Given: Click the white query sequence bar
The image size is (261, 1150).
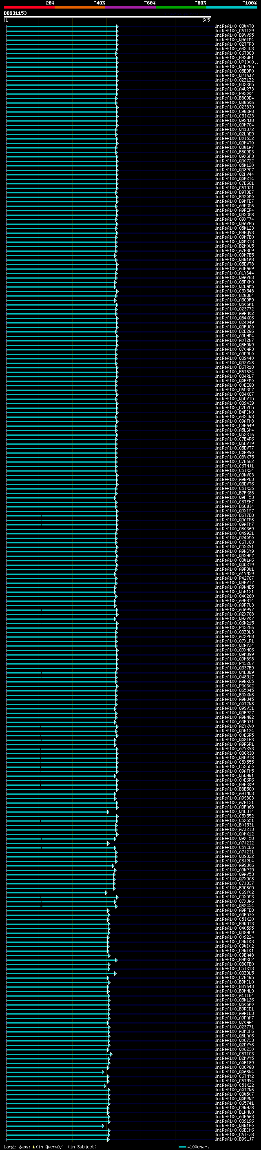Looking at the screenshot, I should 108,17.
